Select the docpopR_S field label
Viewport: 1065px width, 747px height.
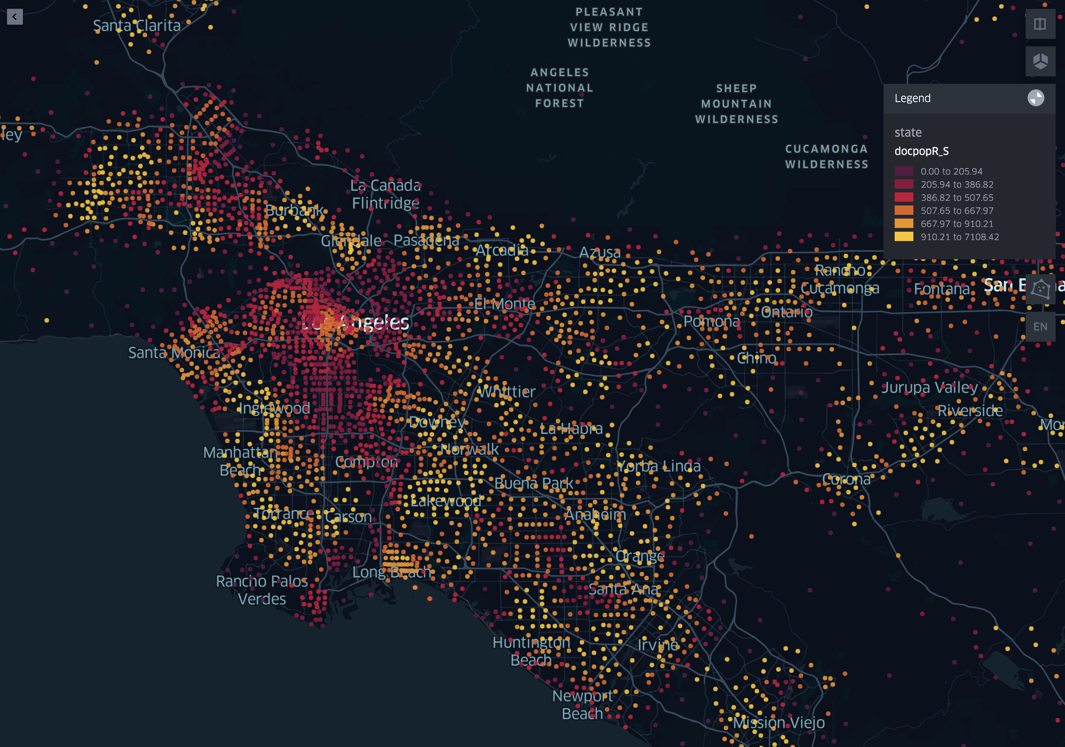coord(921,151)
